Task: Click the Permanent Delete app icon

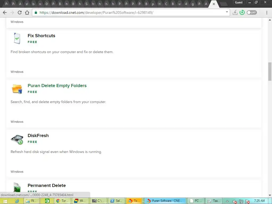Action: pos(17,187)
